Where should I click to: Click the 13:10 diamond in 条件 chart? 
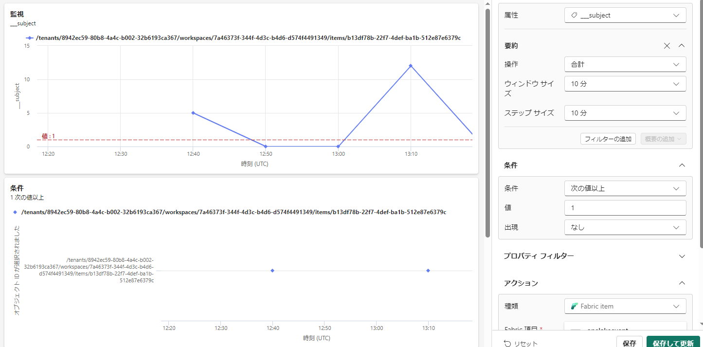(x=428, y=271)
